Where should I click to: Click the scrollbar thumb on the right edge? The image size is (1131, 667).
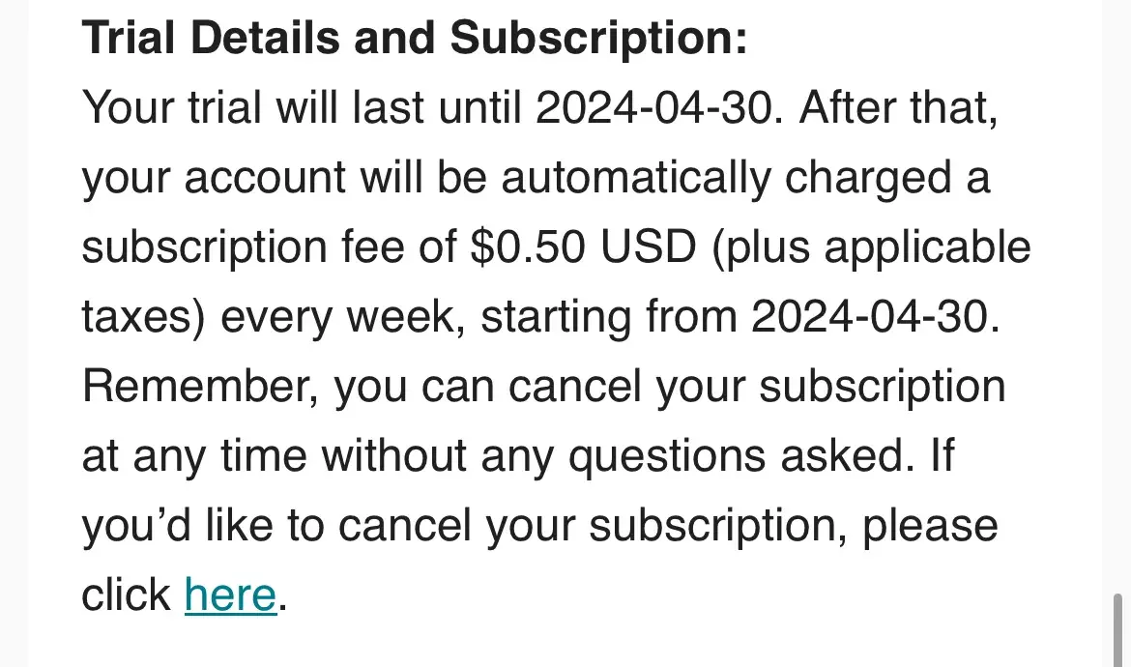(x=1118, y=628)
